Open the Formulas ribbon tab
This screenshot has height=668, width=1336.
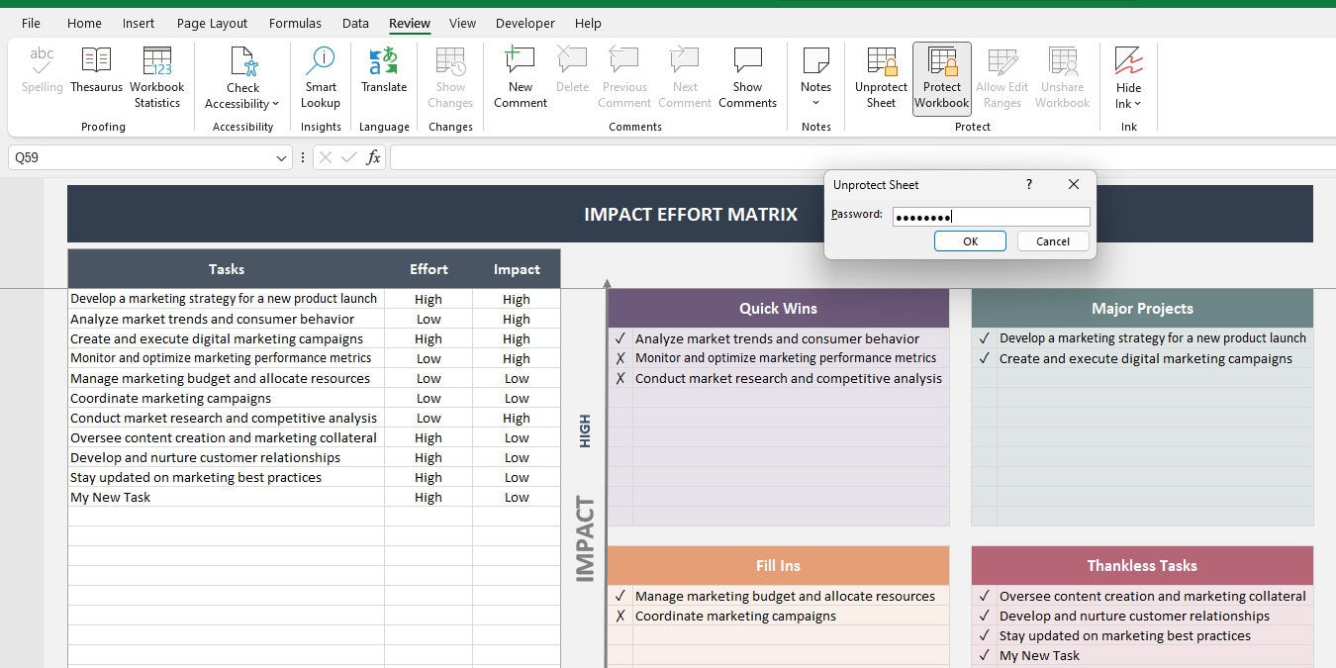coord(295,23)
